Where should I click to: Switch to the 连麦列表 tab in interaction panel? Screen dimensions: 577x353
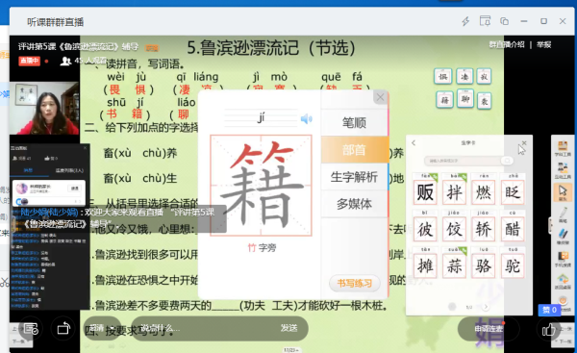coord(69,170)
